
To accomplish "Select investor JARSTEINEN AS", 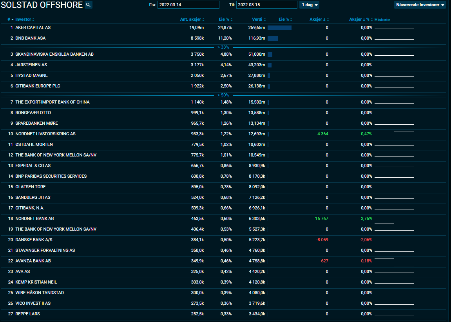I will pos(31,65).
